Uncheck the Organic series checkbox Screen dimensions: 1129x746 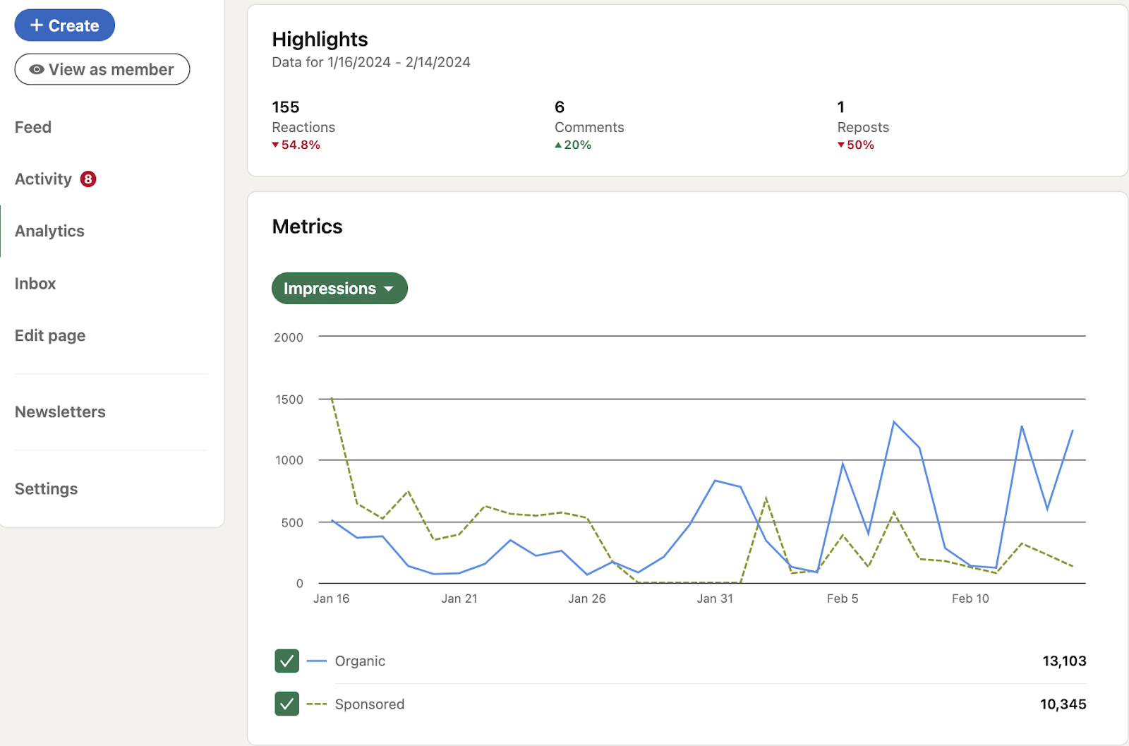286,661
